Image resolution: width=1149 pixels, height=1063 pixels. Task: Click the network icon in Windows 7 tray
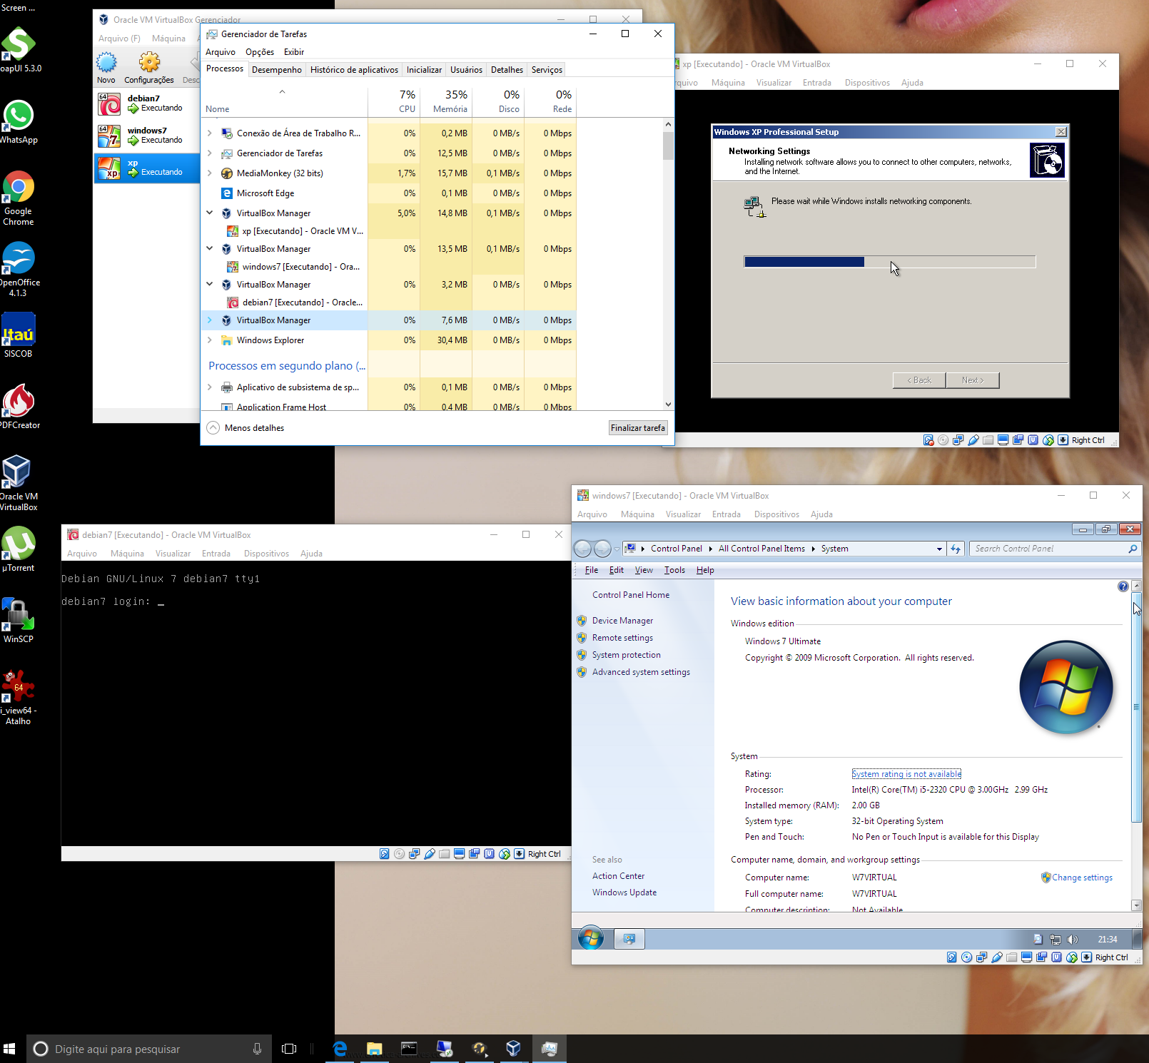click(1056, 940)
